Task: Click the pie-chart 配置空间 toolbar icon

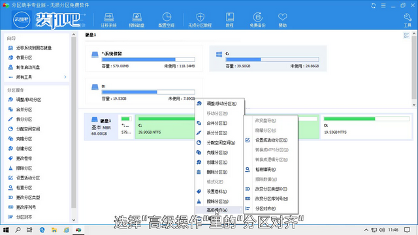Action: [x=167, y=20]
